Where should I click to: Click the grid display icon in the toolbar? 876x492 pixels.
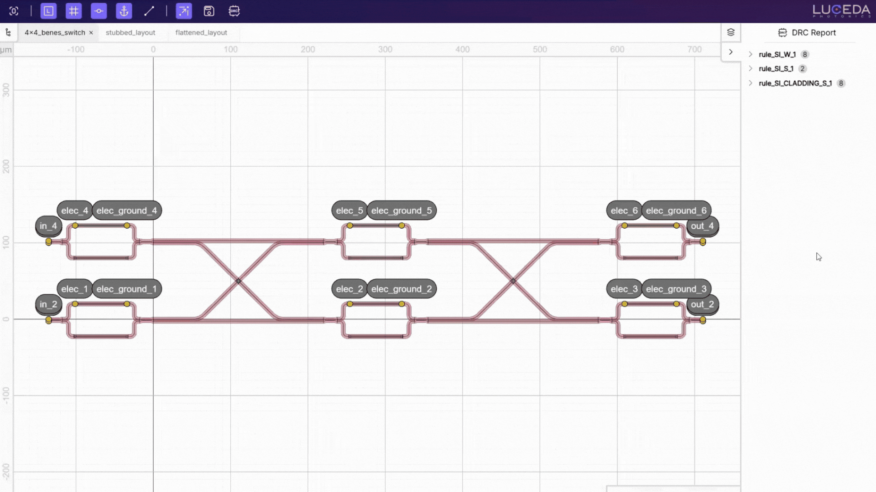(x=73, y=11)
